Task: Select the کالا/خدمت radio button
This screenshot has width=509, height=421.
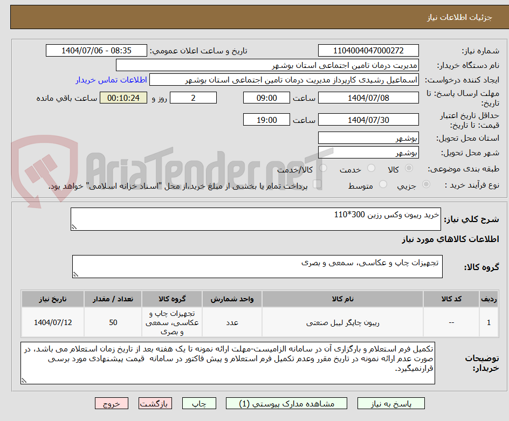Action: pos(323,168)
